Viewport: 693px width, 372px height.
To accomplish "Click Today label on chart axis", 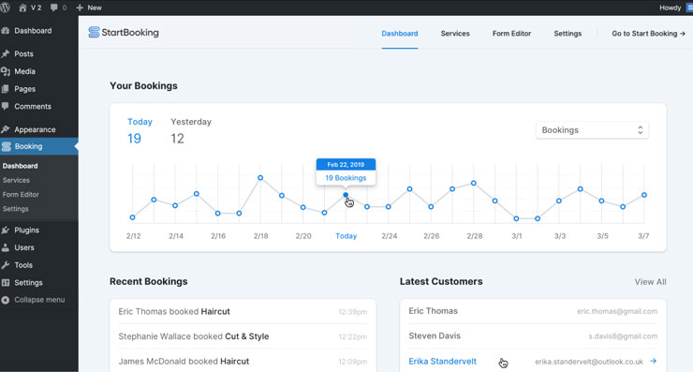I will click(x=346, y=236).
